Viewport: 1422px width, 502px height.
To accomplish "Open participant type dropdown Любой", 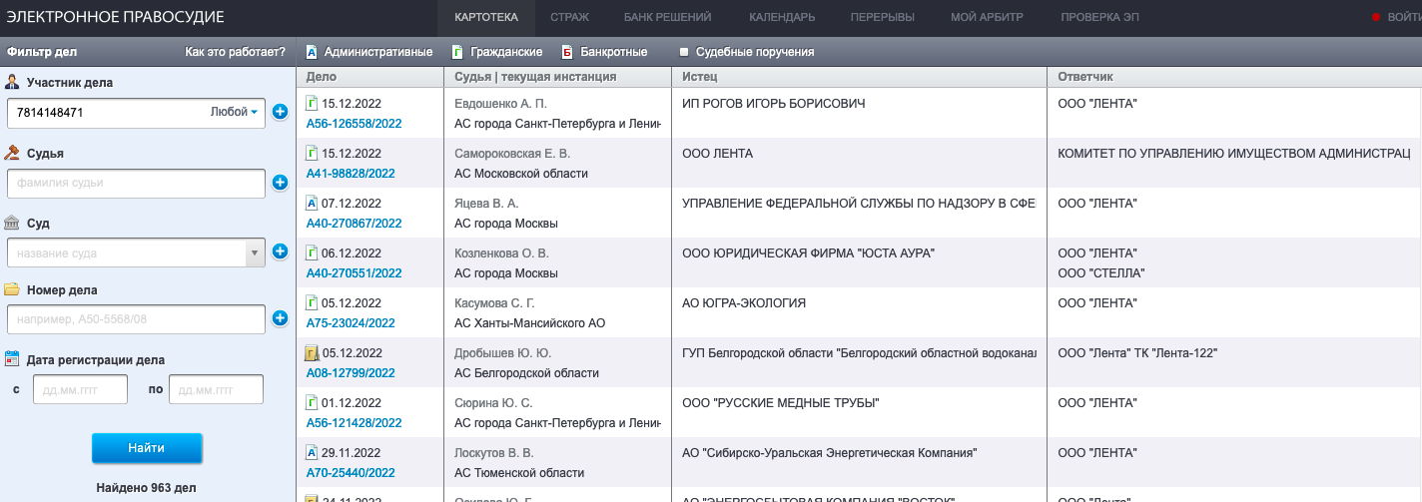I will (x=235, y=113).
